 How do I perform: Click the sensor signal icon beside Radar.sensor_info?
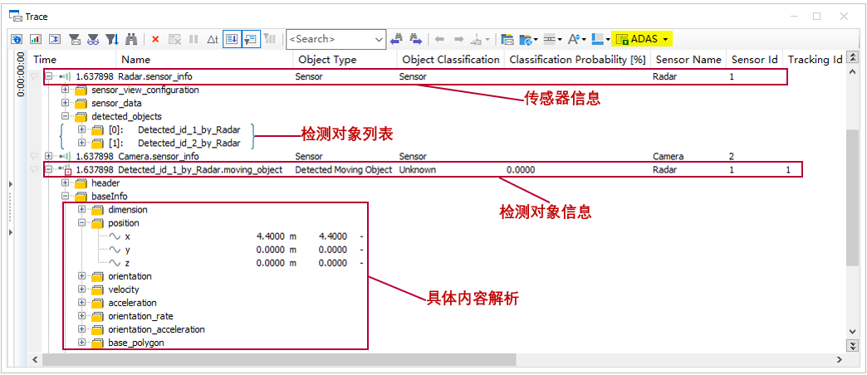click(x=67, y=77)
